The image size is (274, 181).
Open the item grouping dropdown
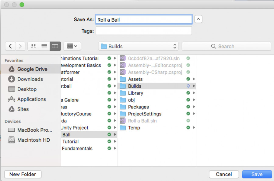pos(72,46)
